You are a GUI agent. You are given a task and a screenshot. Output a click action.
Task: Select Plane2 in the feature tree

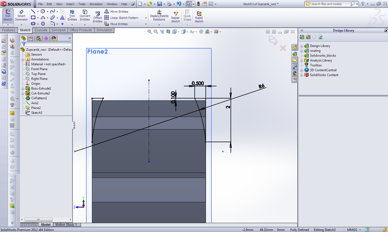coord(36,108)
